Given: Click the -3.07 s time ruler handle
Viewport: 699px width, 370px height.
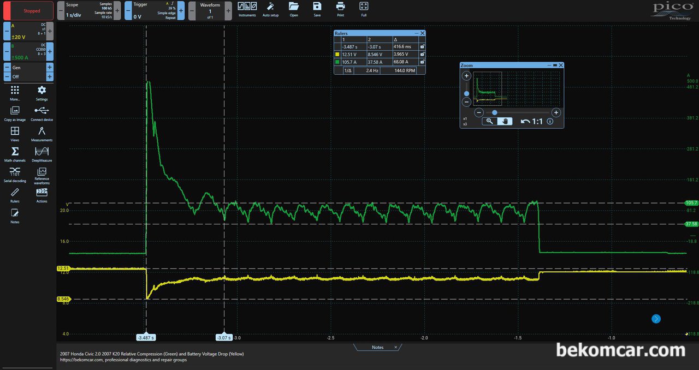Looking at the screenshot, I should 224,337.
